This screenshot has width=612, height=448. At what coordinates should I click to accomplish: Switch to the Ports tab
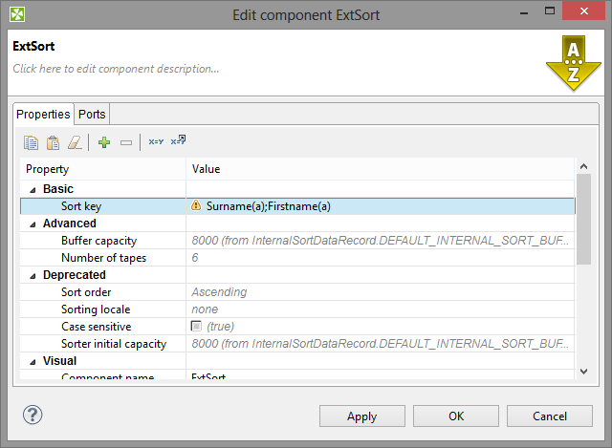[x=92, y=114]
